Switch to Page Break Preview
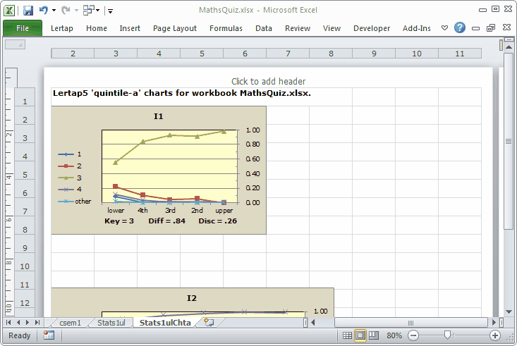This screenshot has height=346, width=517. [x=374, y=335]
